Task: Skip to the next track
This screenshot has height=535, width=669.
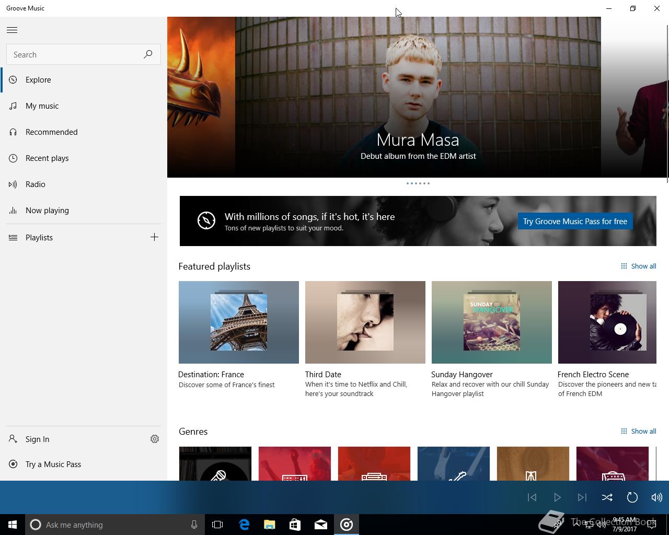Action: pos(582,497)
